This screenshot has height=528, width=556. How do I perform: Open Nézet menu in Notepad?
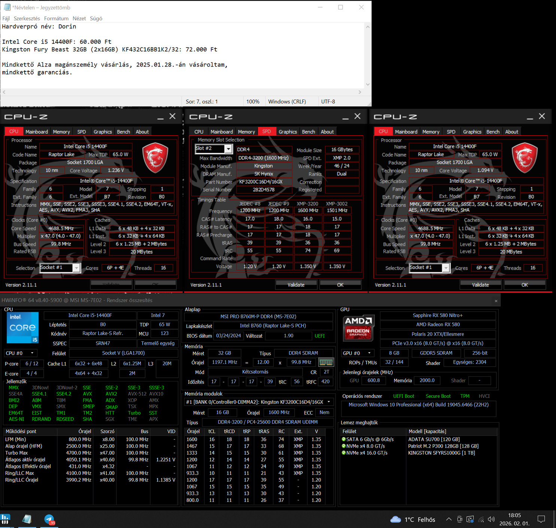click(79, 18)
